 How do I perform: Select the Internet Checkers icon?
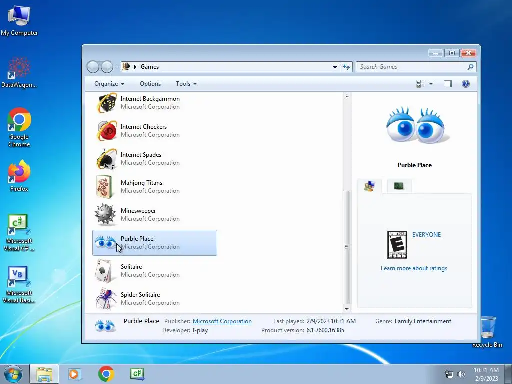pos(106,131)
